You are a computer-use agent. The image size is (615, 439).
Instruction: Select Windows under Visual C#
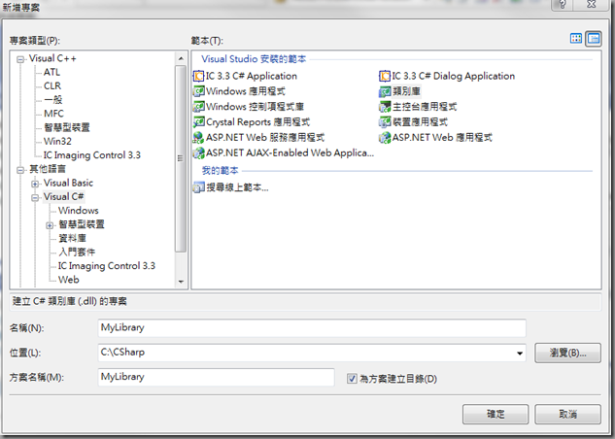pos(78,211)
